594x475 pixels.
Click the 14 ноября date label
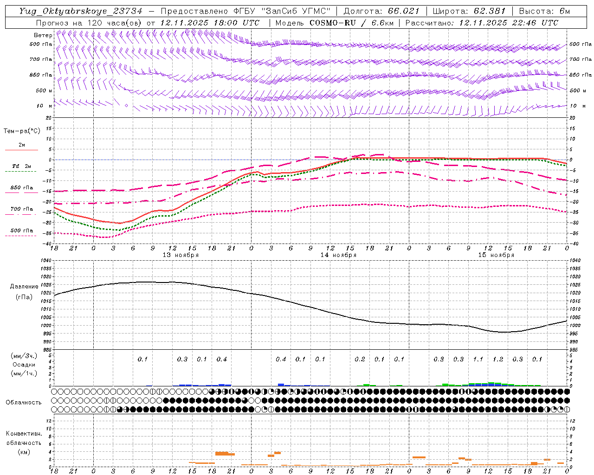[x=338, y=255]
